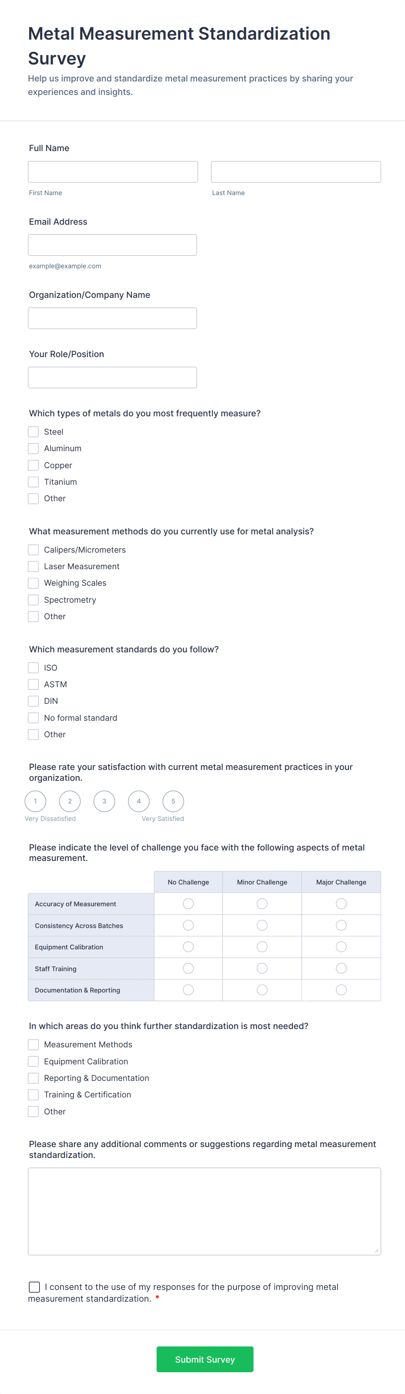Viewport: 405px width, 1394px height.
Task: Check the ASTM standard checkbox
Action: tap(33, 684)
